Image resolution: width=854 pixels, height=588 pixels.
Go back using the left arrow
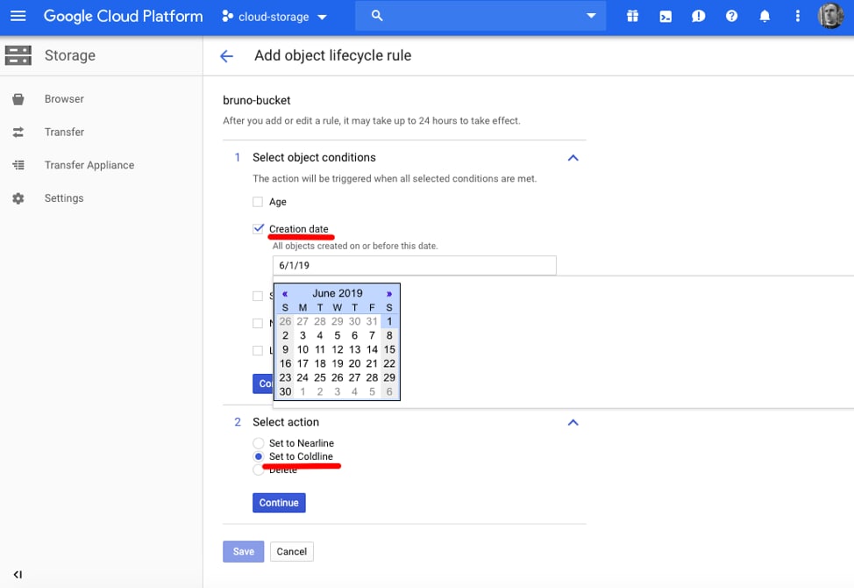226,56
